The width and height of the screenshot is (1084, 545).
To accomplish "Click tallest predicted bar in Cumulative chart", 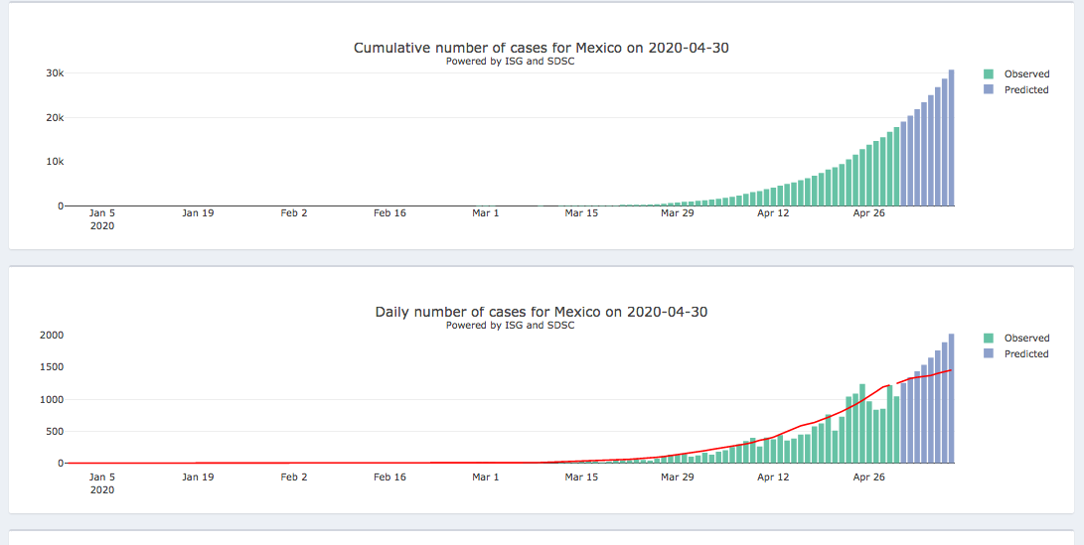I will [x=951, y=139].
